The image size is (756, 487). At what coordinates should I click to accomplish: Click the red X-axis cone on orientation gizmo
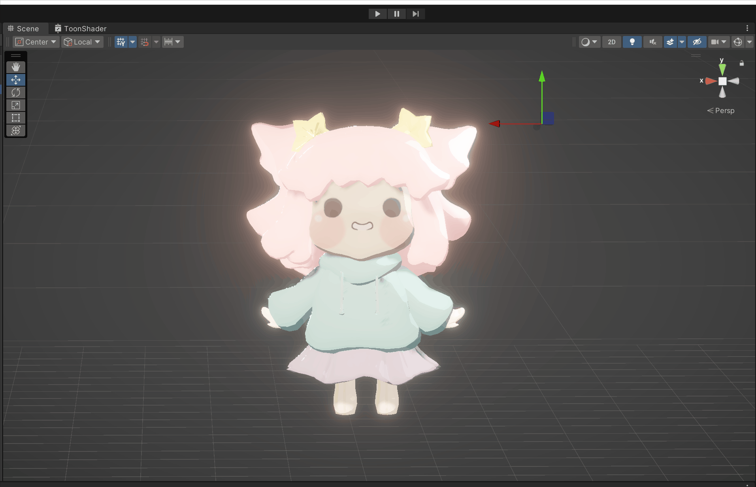pyautogui.click(x=711, y=81)
